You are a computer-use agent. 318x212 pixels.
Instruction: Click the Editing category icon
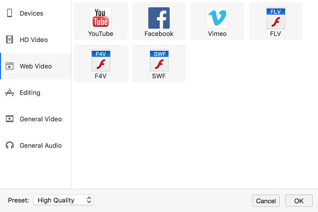click(x=9, y=92)
